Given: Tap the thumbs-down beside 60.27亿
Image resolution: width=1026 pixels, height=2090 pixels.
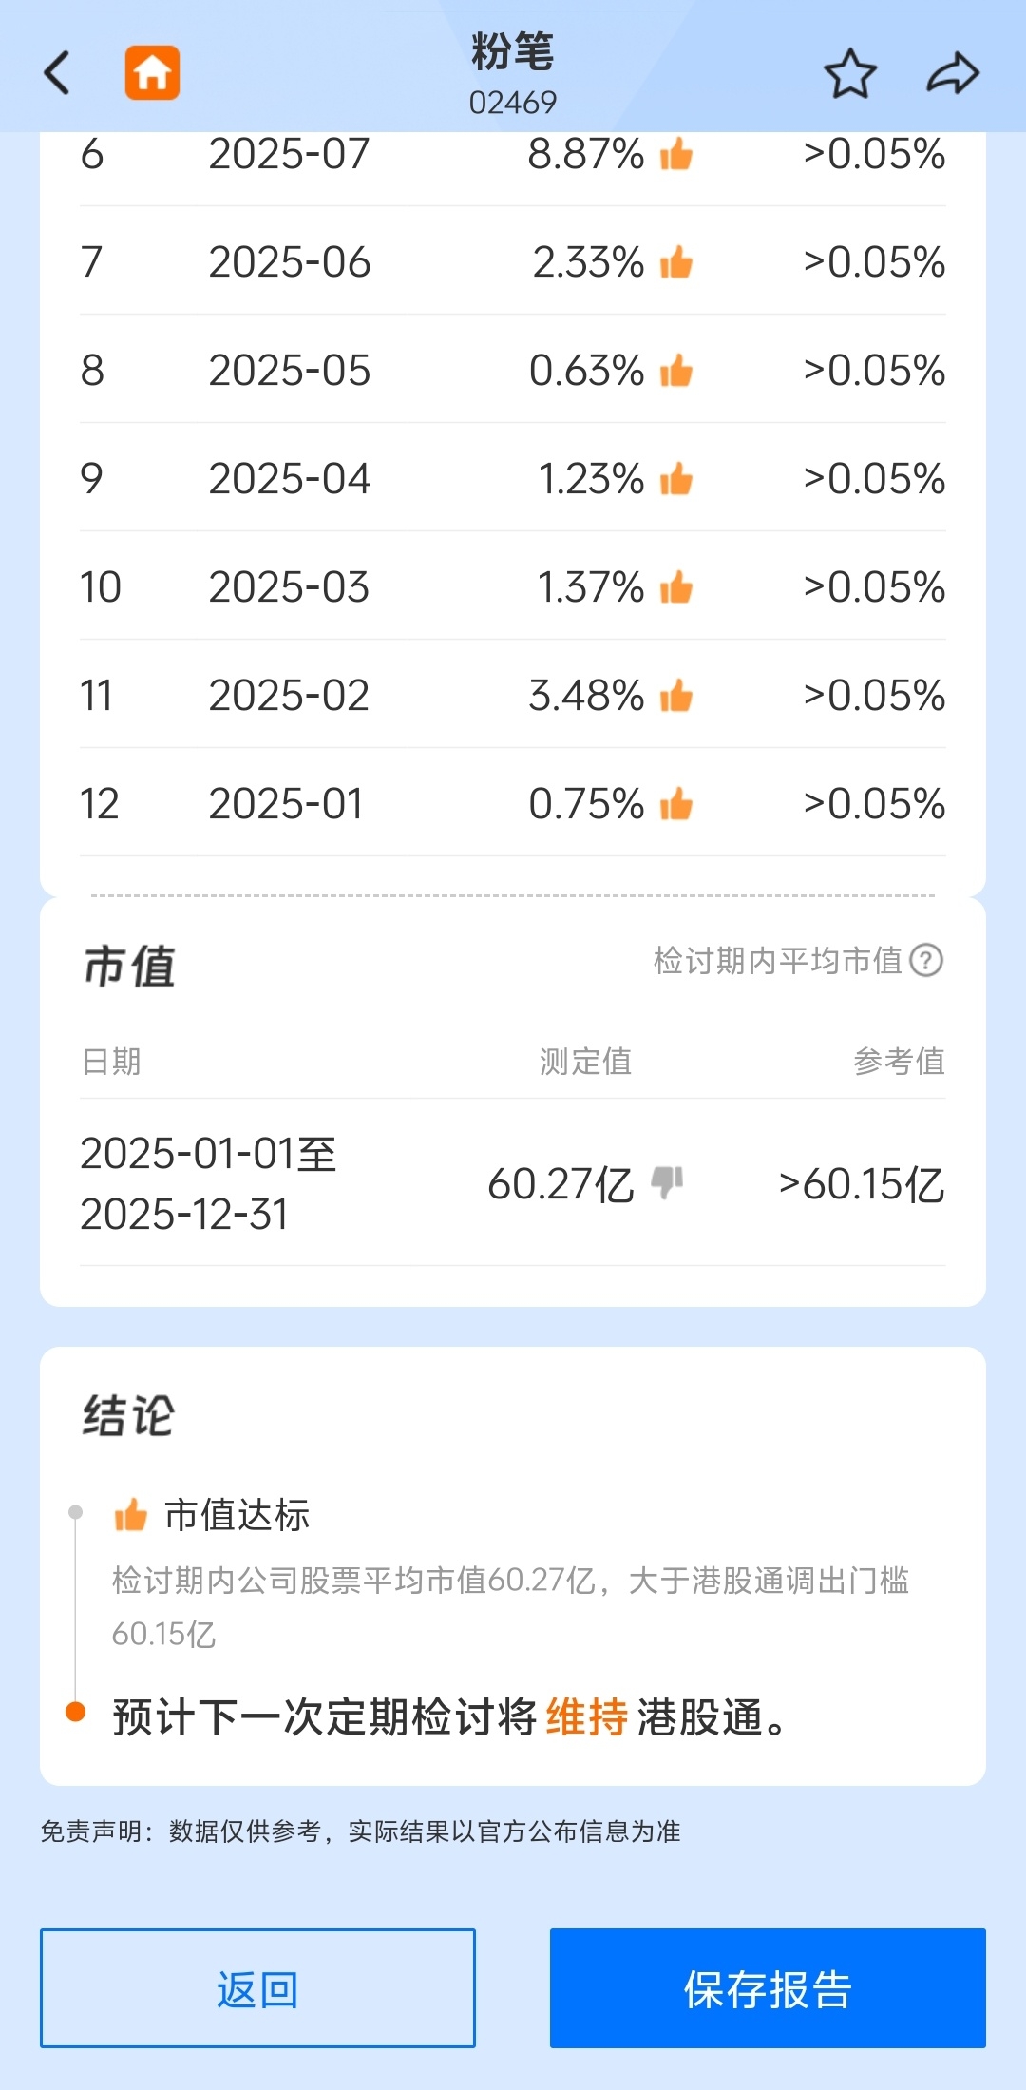Looking at the screenshot, I should point(667,1183).
